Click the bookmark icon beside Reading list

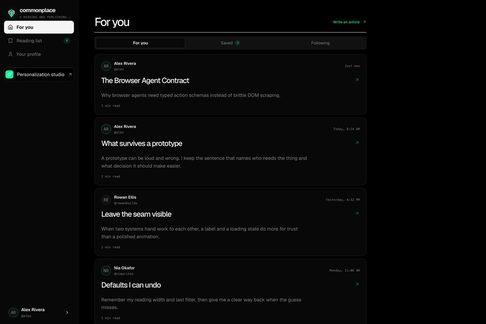(10, 40)
